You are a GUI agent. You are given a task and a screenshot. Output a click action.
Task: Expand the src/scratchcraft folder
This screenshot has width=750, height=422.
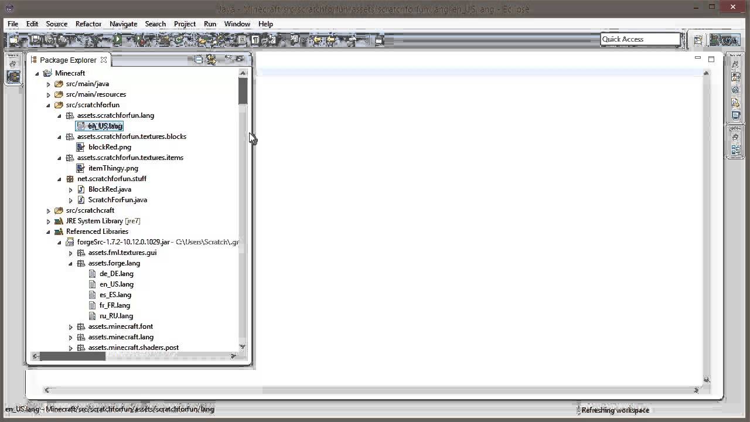(48, 210)
